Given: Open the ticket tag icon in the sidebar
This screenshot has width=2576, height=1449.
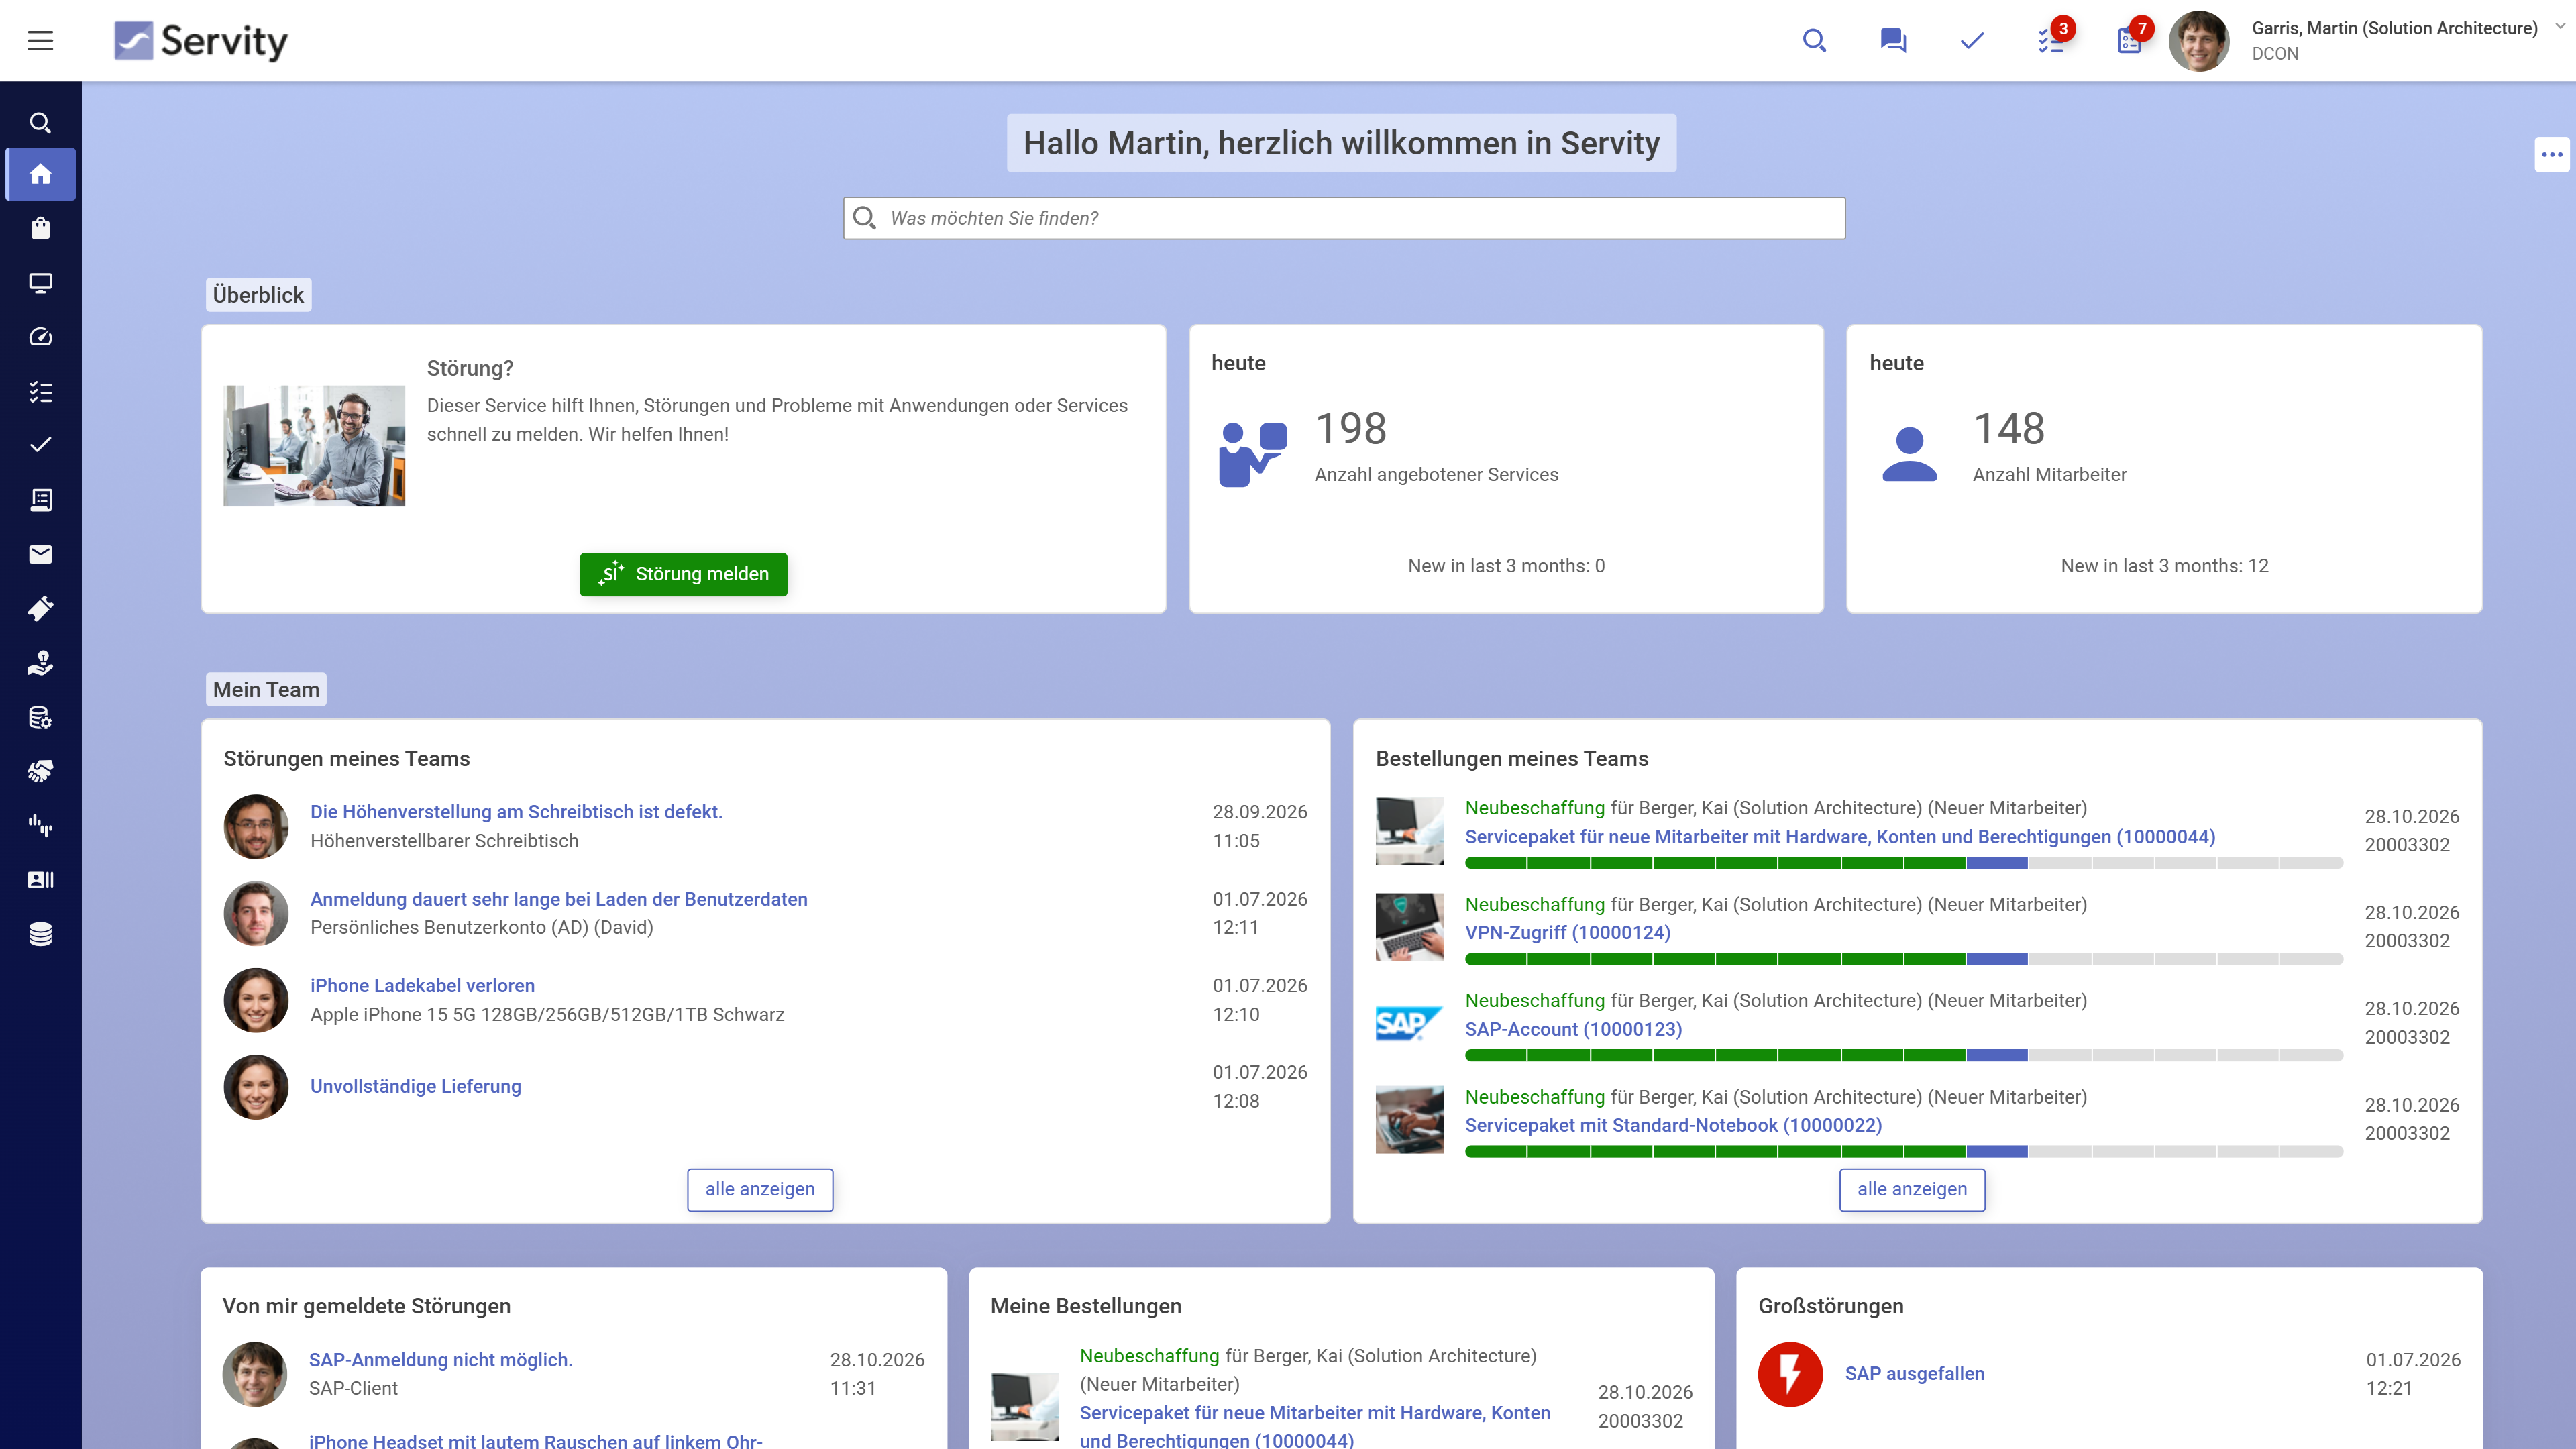Looking at the screenshot, I should pyautogui.click(x=40, y=608).
